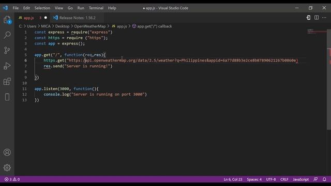Change language mode via JavaScript
This screenshot has width=331, height=186.
300,179
